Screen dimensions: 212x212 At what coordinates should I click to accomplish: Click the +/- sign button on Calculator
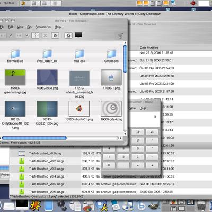(152, 132)
